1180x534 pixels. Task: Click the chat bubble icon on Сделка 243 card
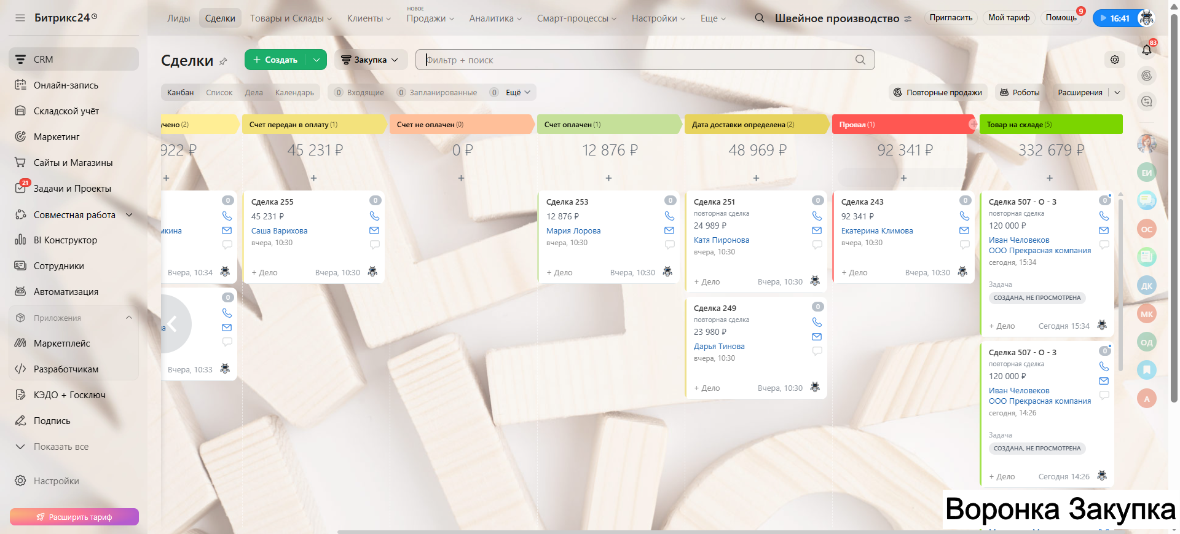tap(964, 245)
